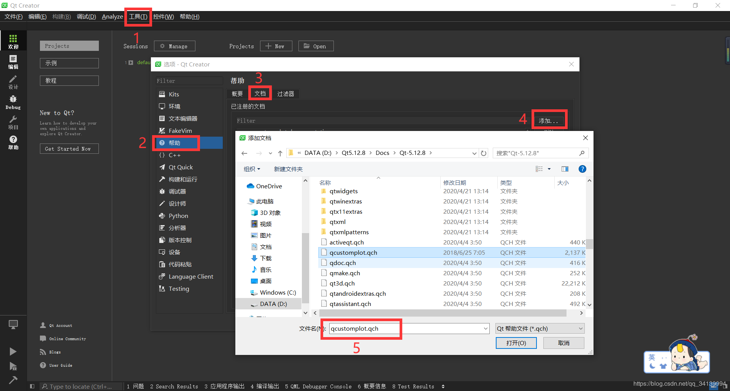The height and width of the screenshot is (391, 730).
Task: Switch to the 过滤器 Filters tab
Action: point(286,94)
